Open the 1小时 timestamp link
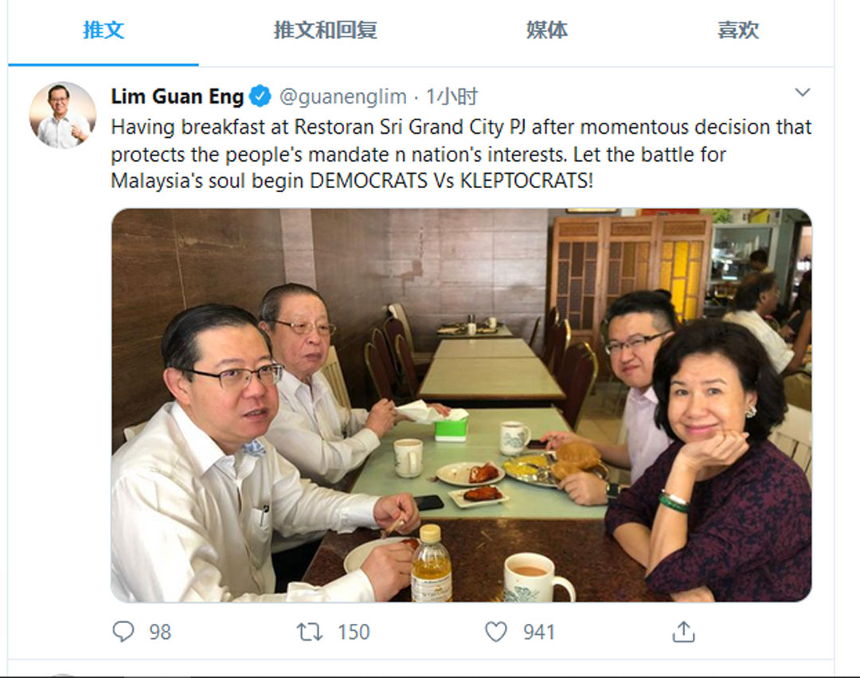860x678 pixels. [452, 97]
